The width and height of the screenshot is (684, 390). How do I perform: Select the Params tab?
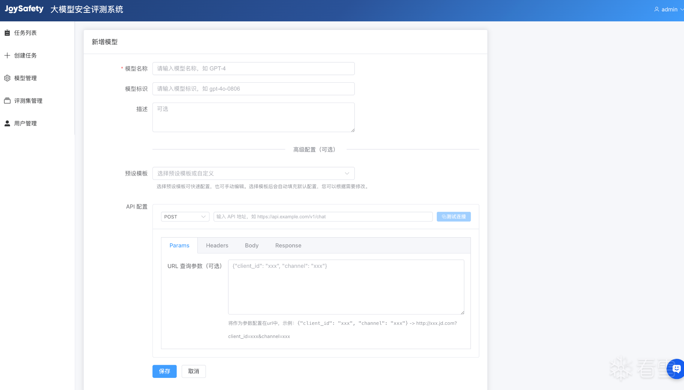coord(179,245)
